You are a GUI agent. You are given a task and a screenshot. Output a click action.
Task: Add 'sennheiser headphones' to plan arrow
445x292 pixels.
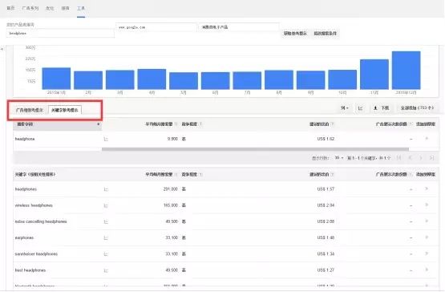pos(427,253)
